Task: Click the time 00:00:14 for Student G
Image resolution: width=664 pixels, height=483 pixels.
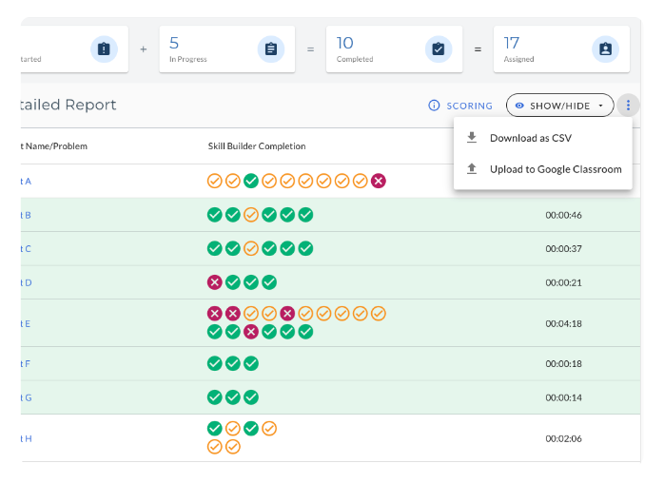Action: point(563,397)
